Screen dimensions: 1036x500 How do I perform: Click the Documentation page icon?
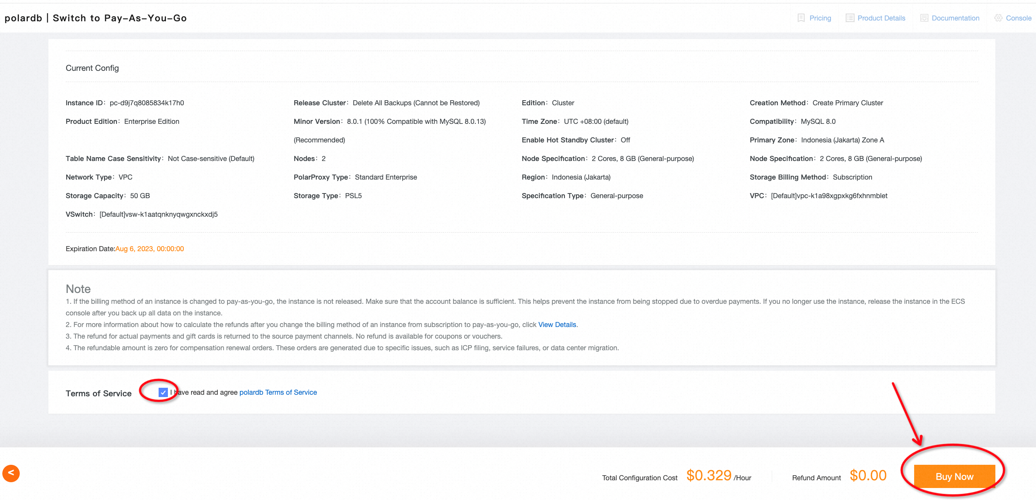click(924, 18)
